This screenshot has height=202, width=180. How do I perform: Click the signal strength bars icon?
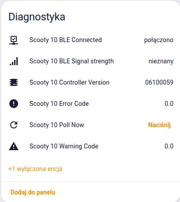[x=14, y=61]
